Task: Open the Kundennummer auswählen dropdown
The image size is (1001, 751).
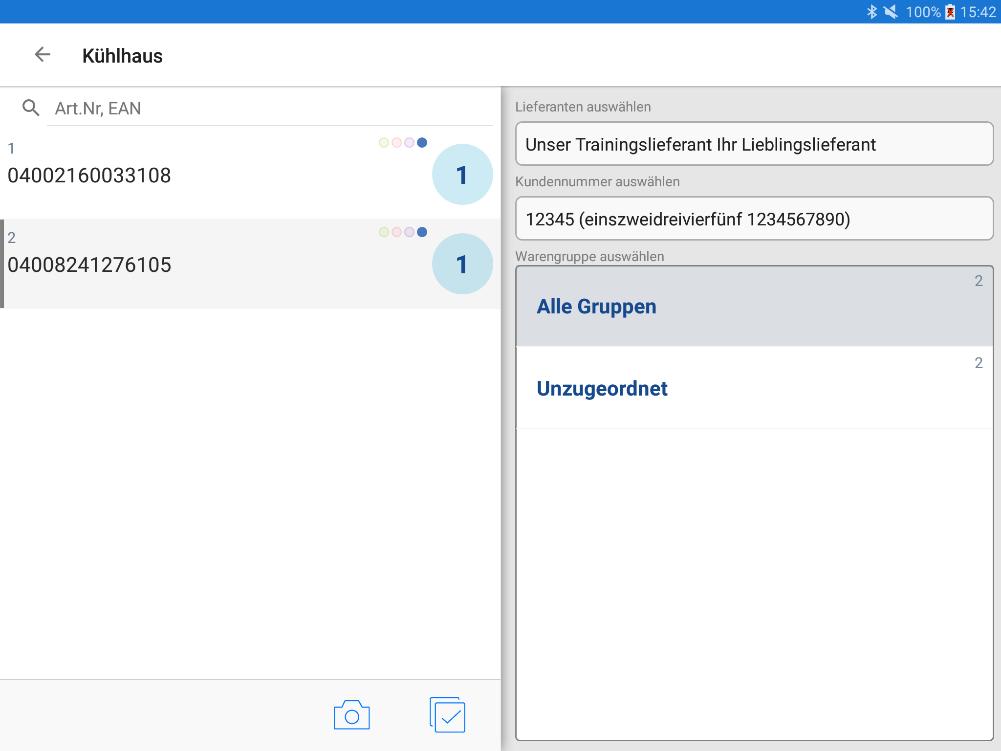Action: coord(754,219)
